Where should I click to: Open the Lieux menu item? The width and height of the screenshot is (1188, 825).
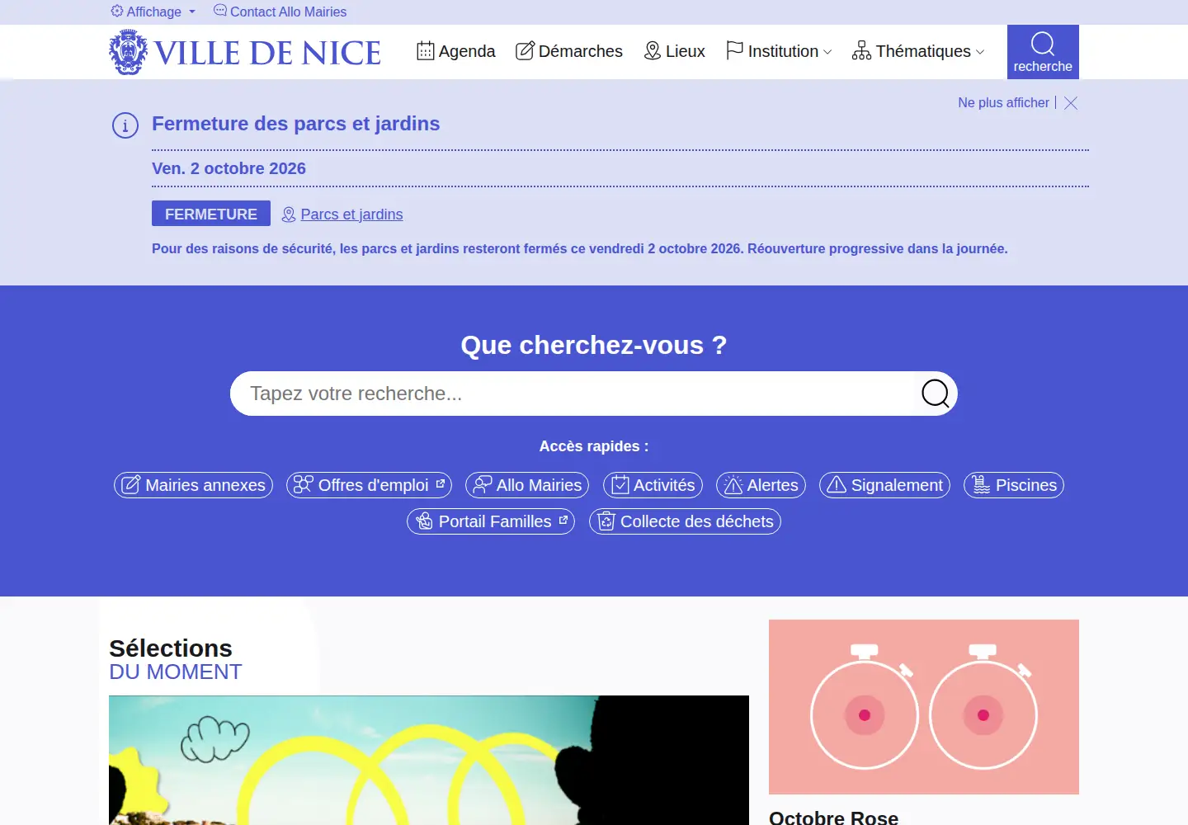click(675, 51)
